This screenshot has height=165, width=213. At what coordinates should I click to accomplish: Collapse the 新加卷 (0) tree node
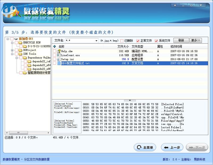(x=8, y=39)
